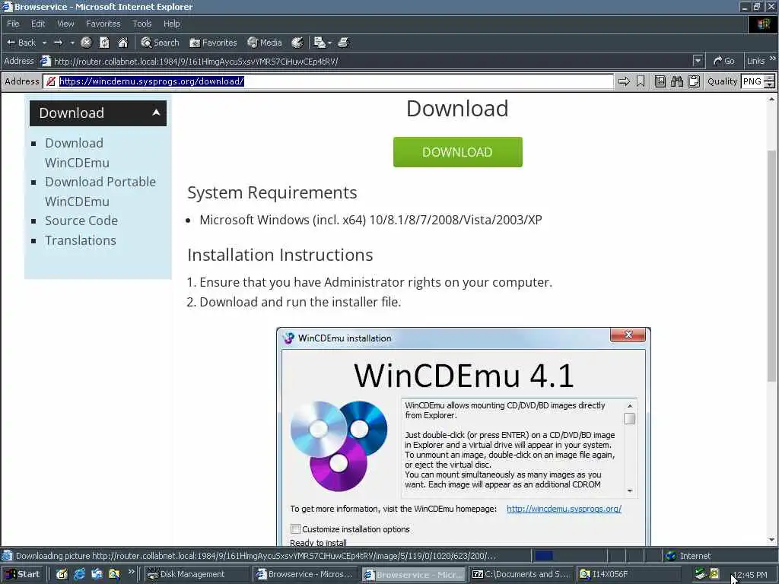Switch to the C:\Documents and S... taskbar window
779x584 pixels.
(x=520, y=574)
